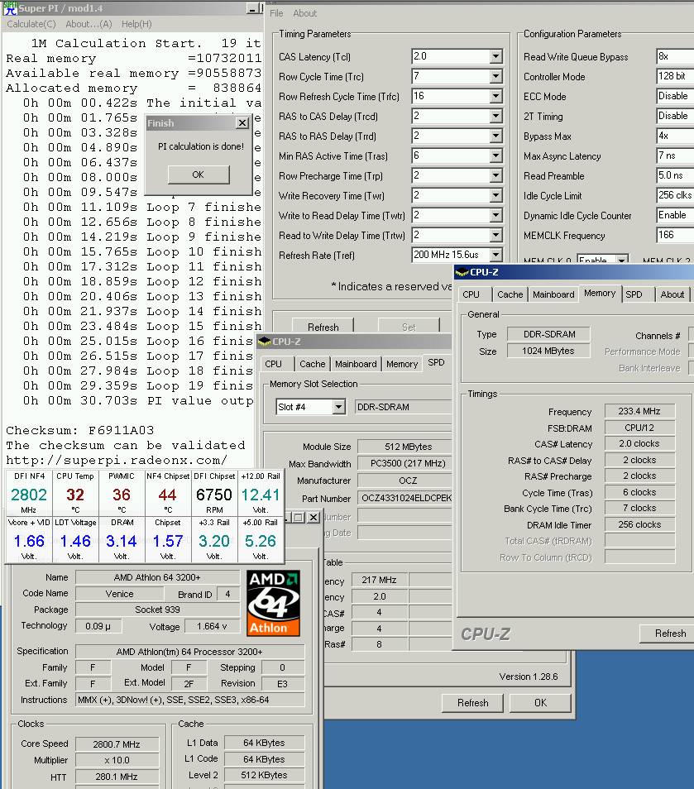Open Mainboard tab in front CPU-Z

(x=553, y=294)
